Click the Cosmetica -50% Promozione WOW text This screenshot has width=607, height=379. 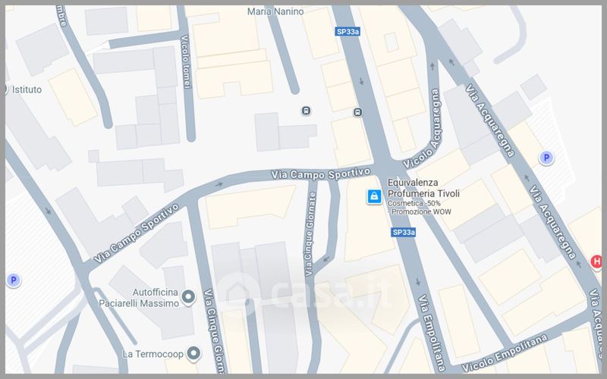(x=417, y=208)
